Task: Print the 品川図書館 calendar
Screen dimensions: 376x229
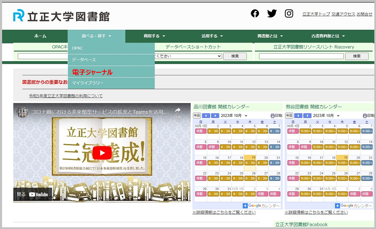Action: (276, 116)
